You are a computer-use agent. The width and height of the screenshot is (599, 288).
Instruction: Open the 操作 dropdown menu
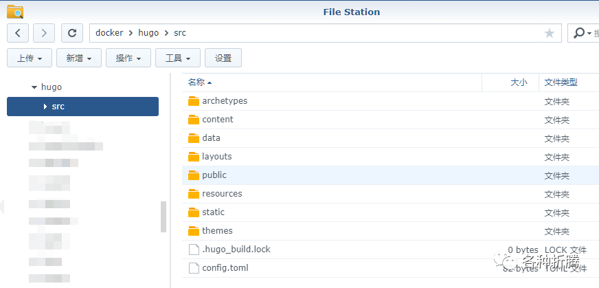point(128,58)
